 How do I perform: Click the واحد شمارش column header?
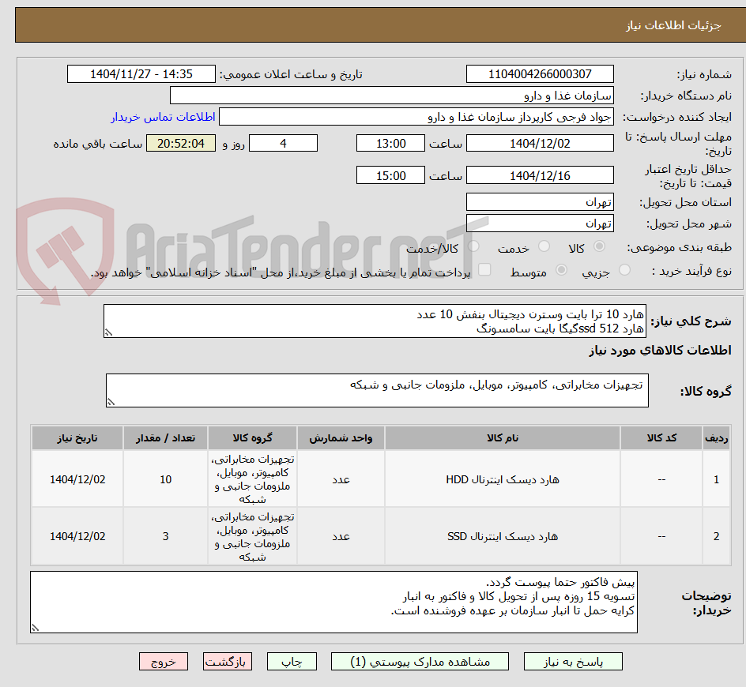(x=341, y=438)
